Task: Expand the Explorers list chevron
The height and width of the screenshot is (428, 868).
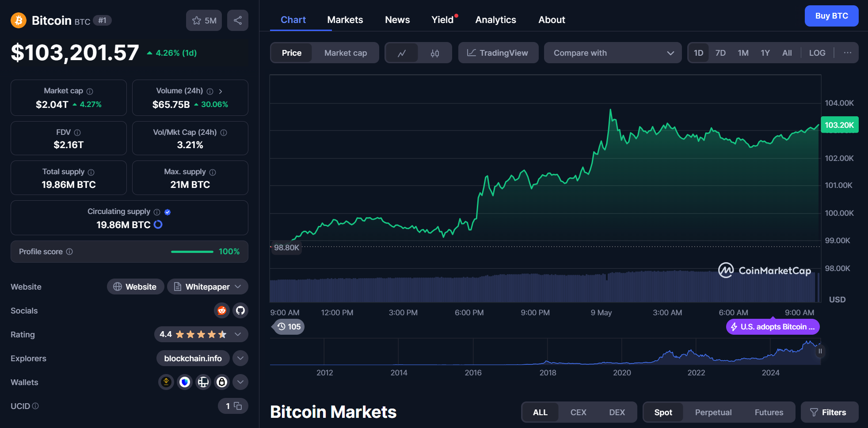Action: tap(240, 358)
